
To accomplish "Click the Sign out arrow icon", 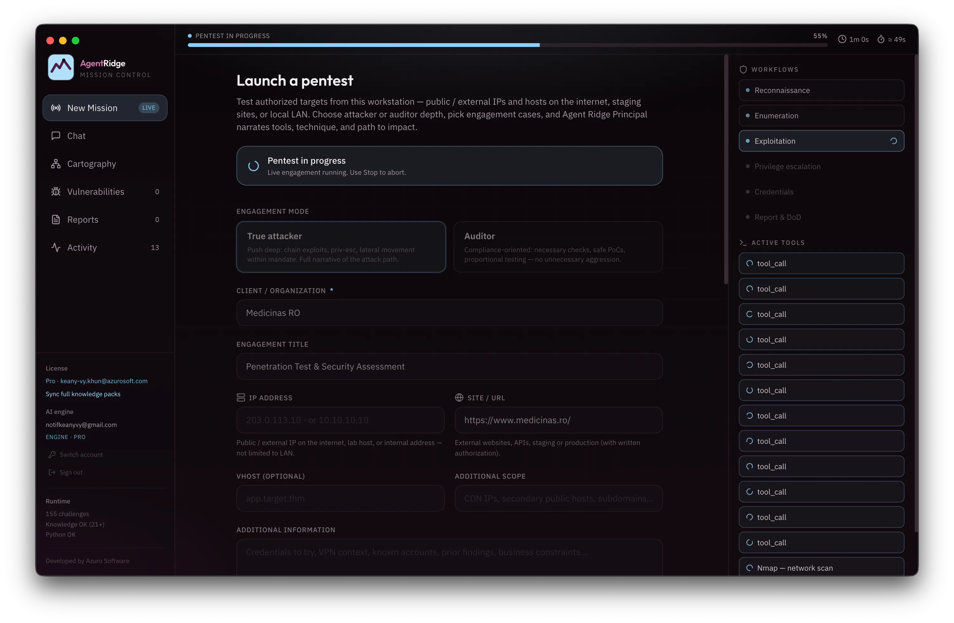I will 52,472.
